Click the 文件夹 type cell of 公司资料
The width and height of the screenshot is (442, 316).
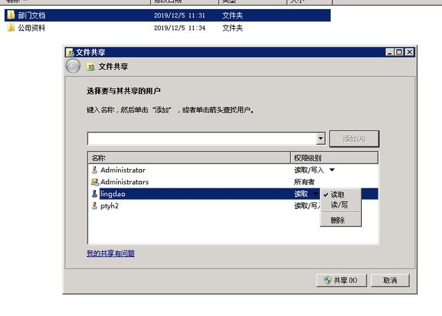(x=233, y=28)
